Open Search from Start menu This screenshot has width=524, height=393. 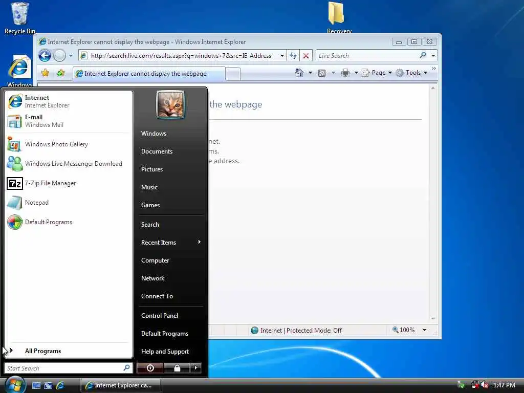click(150, 225)
